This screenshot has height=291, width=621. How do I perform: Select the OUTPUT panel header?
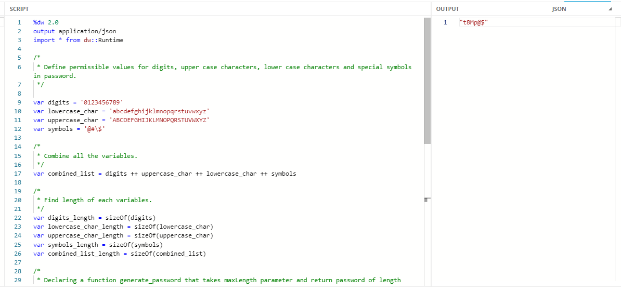447,9
